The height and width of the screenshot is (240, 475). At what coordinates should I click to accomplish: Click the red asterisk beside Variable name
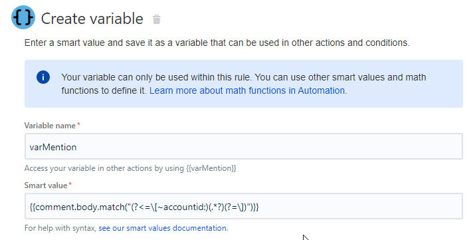pyautogui.click(x=78, y=124)
